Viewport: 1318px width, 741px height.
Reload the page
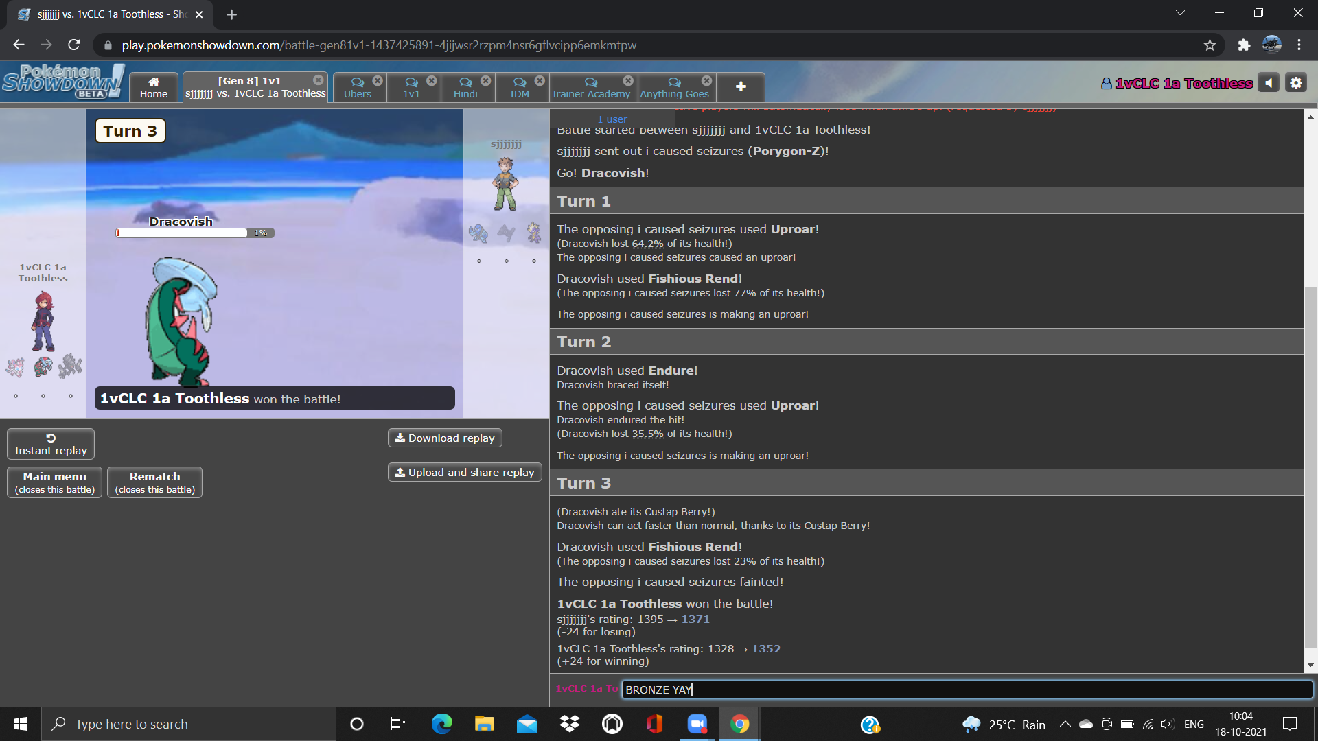pos(74,45)
